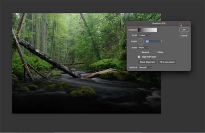
Task: Expand the gradient preset picker arrow
Action: [x=158, y=30]
